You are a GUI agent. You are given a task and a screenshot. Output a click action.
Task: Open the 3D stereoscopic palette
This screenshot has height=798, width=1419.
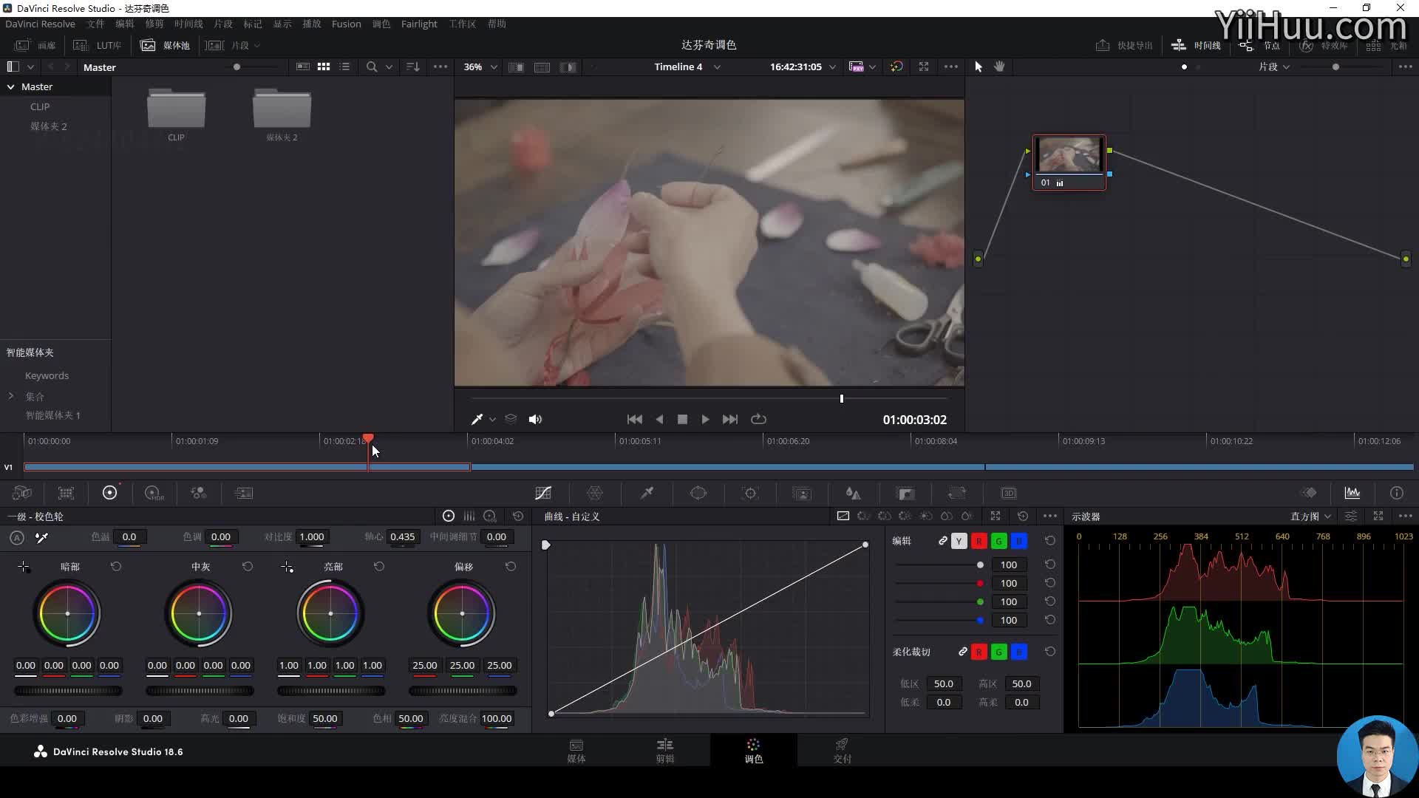(1009, 493)
